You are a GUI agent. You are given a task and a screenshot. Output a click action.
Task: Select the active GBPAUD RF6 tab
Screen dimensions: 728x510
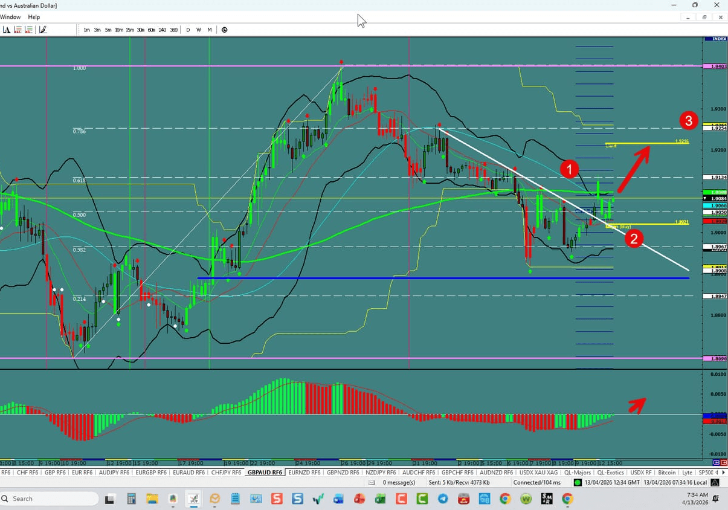pyautogui.click(x=265, y=473)
